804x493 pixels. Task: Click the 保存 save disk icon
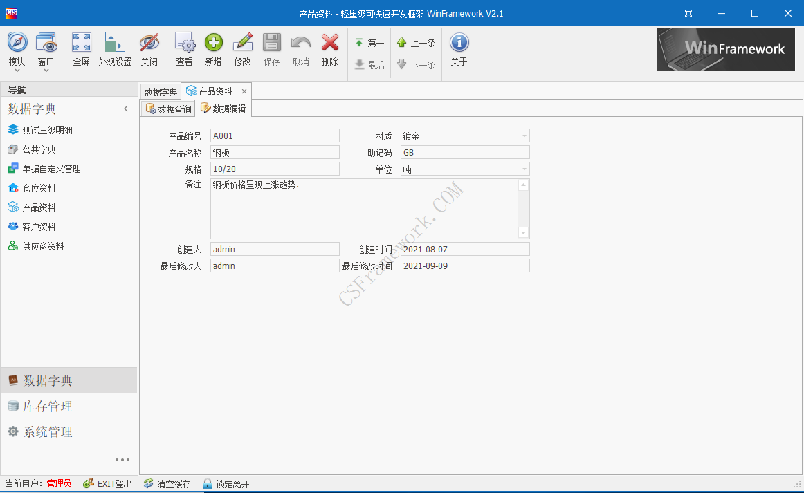(x=272, y=43)
